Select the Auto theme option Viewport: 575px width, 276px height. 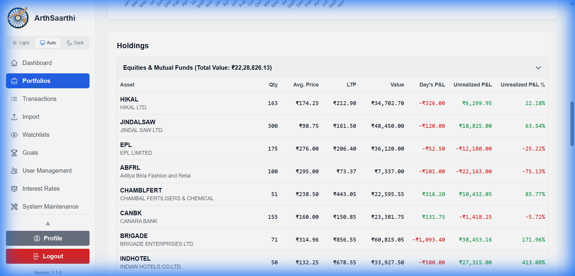click(48, 43)
